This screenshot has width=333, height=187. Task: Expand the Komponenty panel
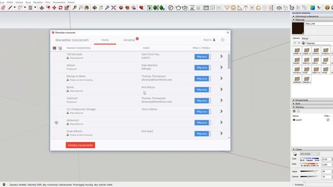(x=312, y=100)
